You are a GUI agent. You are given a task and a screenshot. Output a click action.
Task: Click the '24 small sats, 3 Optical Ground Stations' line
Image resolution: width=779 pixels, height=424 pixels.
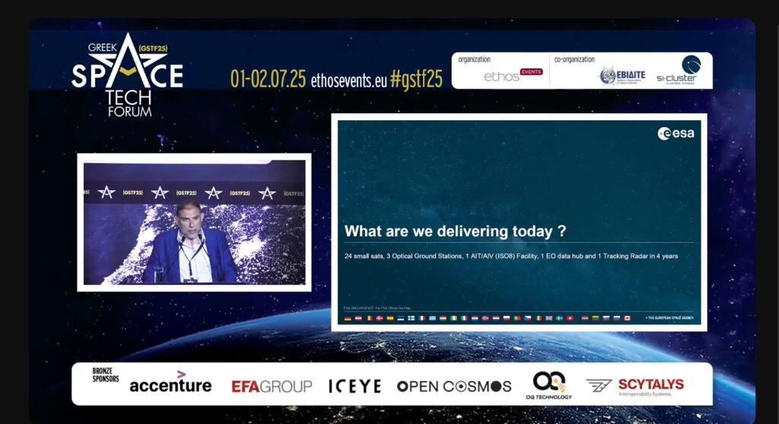[511, 256]
